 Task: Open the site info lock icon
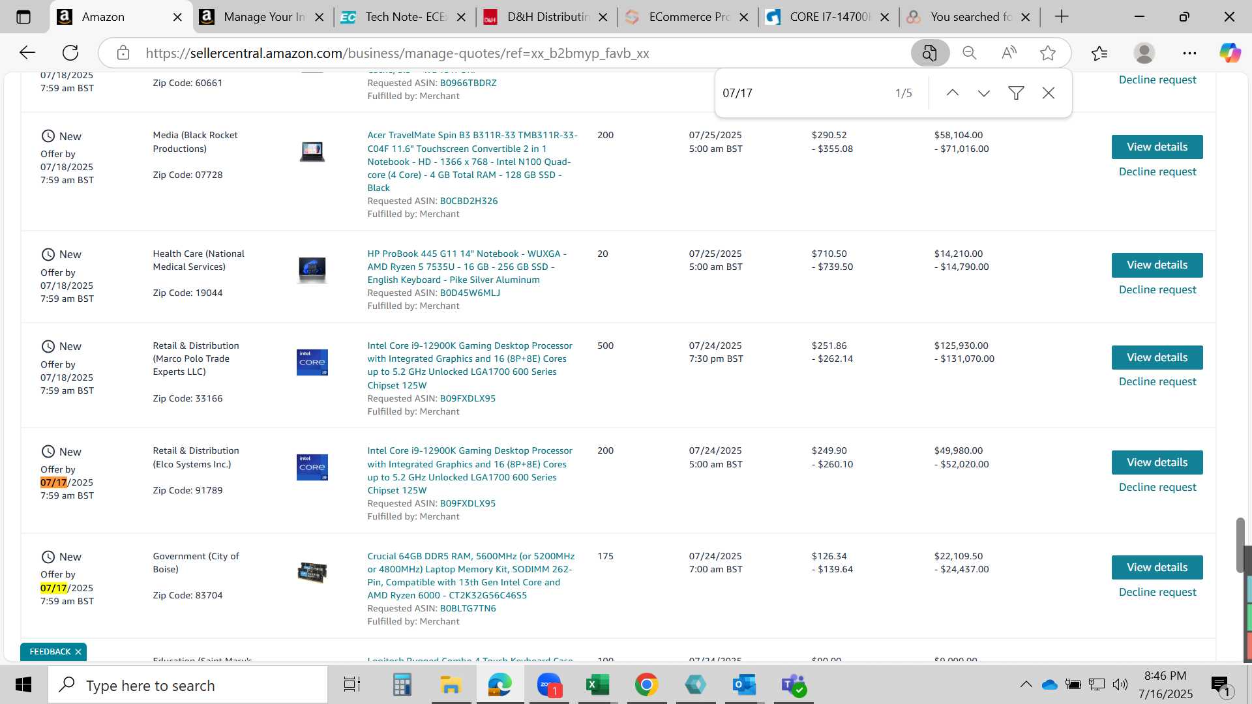click(x=123, y=53)
